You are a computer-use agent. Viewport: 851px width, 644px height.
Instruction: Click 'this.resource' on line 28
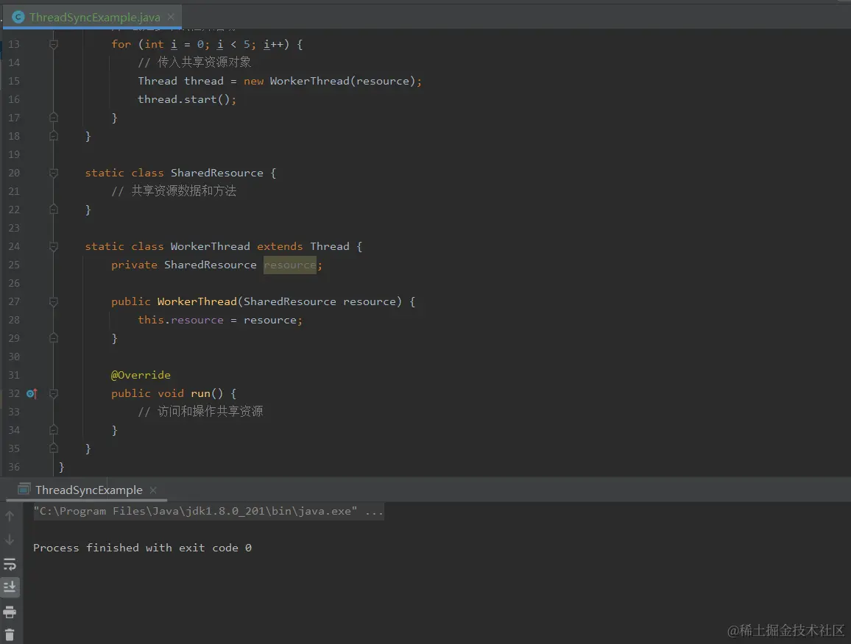[x=181, y=320]
